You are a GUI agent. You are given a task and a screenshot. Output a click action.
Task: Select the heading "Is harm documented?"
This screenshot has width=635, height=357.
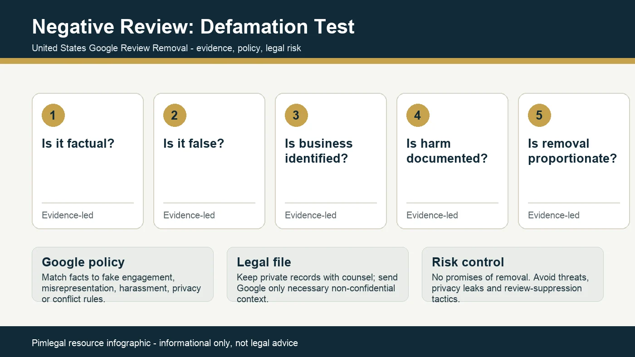click(x=447, y=151)
